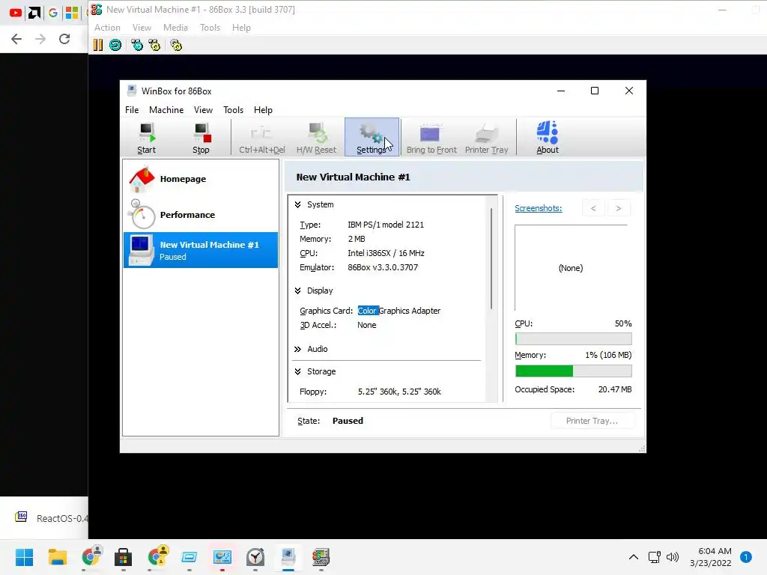Open Settings from the WinBox toolbar

point(372,138)
